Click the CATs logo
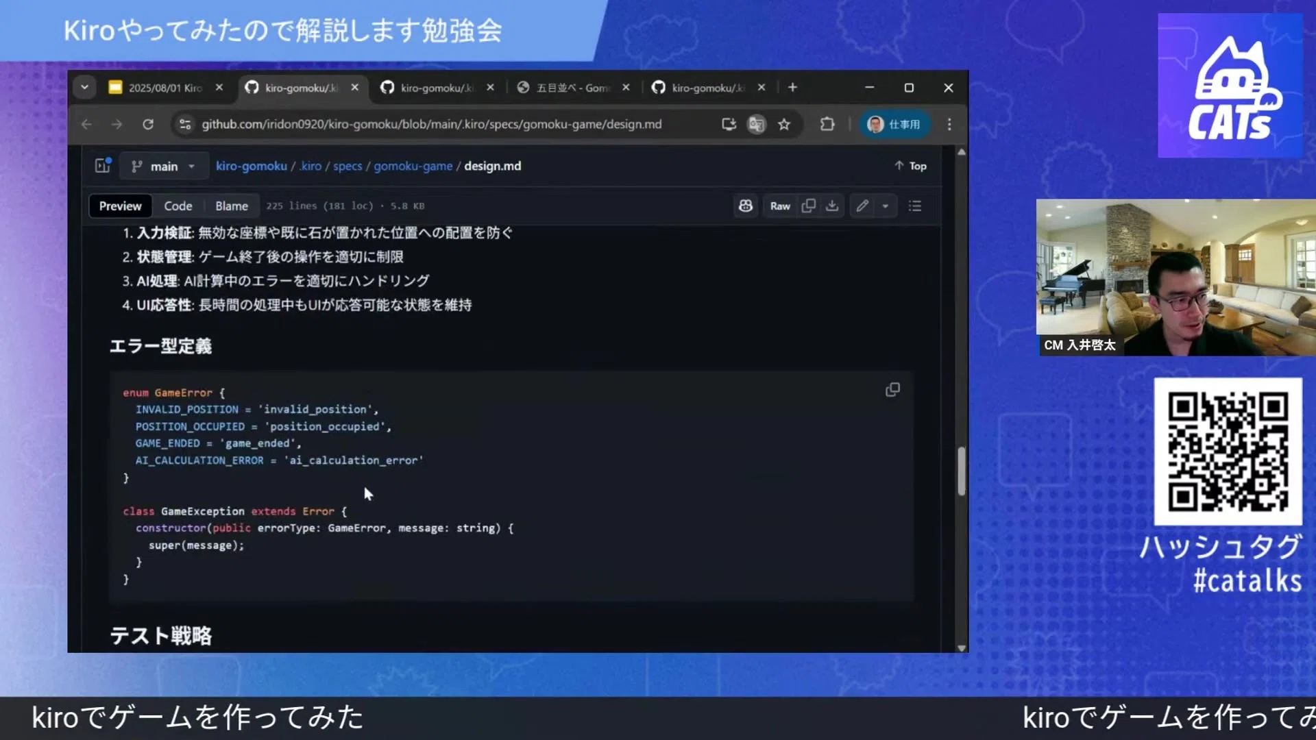 1230,86
